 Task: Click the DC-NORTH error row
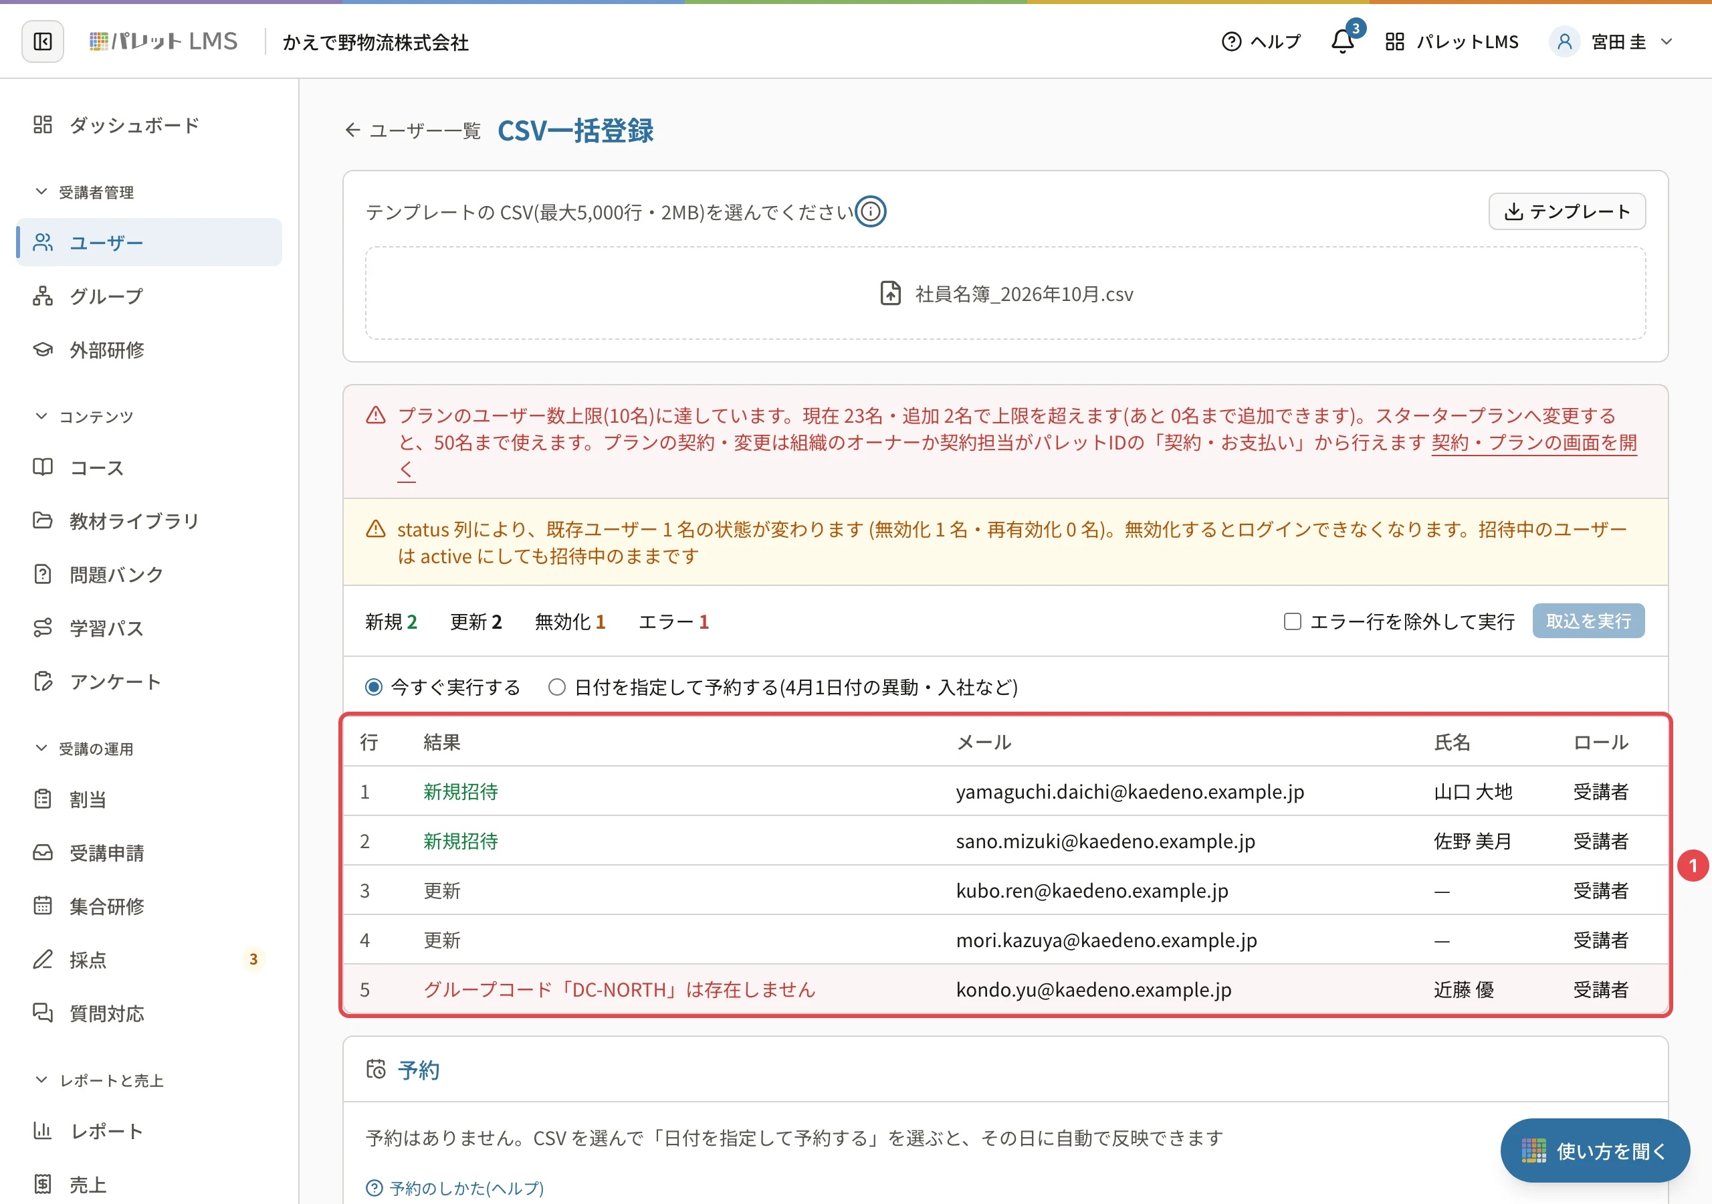(x=1005, y=990)
